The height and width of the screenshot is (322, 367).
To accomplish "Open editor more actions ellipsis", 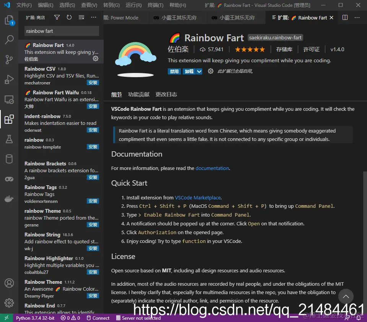I will (357, 18).
